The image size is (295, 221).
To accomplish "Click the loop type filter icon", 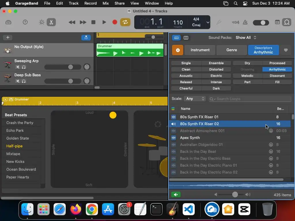I will click(x=173, y=108).
